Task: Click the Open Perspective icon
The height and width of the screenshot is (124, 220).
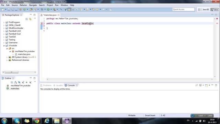Action: click(x=199, y=10)
